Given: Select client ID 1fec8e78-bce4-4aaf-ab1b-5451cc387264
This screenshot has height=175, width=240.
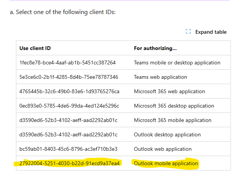Looking at the screenshot, I should click(x=67, y=62).
